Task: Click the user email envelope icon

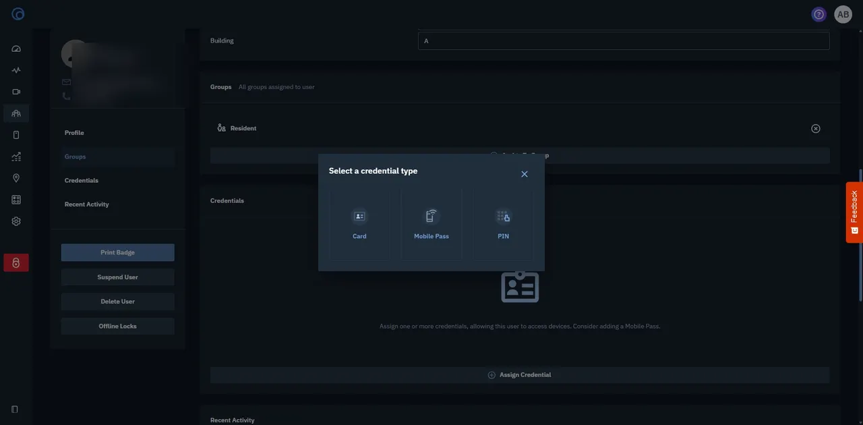Action: pos(66,82)
